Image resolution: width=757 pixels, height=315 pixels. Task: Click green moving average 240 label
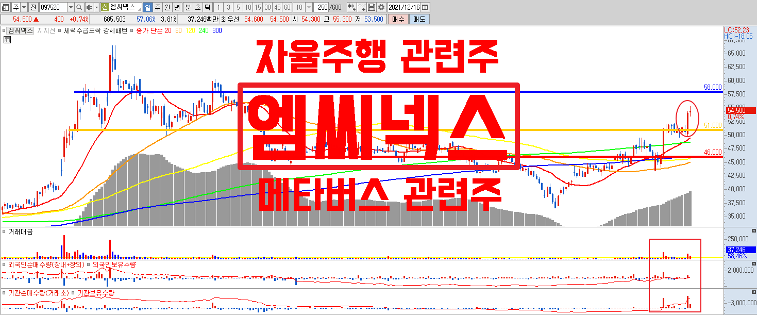click(x=204, y=31)
